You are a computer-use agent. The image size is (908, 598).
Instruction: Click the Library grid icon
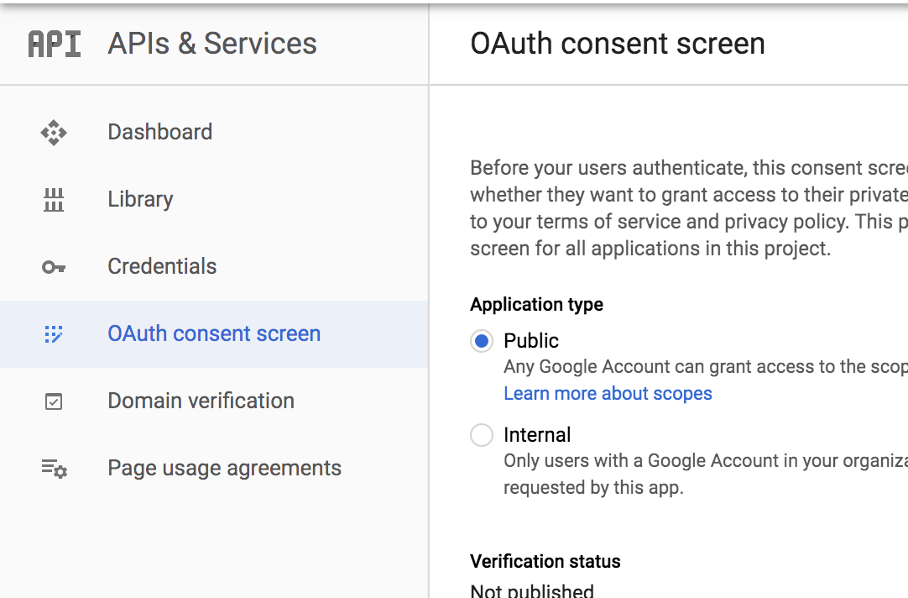54,199
